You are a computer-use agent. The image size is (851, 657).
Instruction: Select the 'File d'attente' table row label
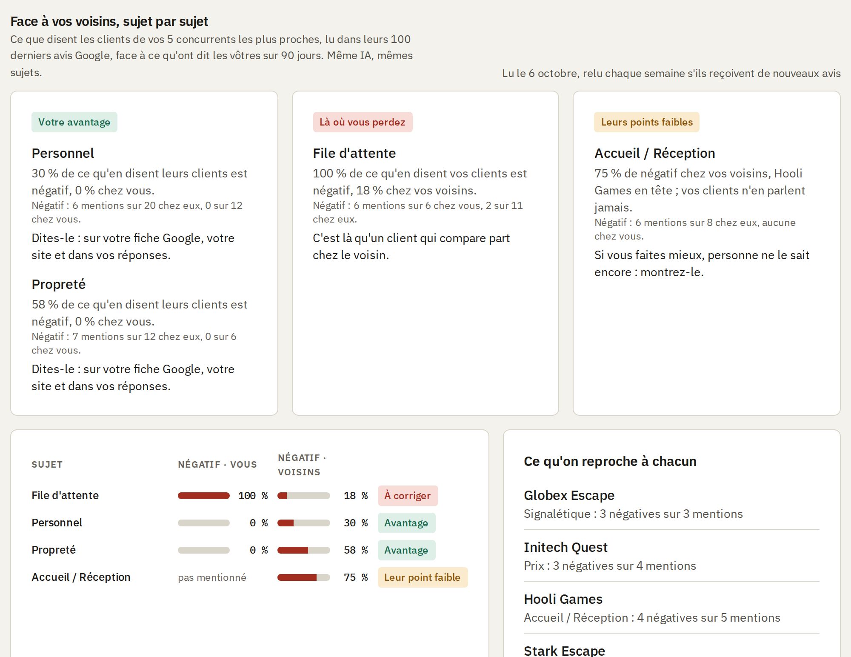65,496
